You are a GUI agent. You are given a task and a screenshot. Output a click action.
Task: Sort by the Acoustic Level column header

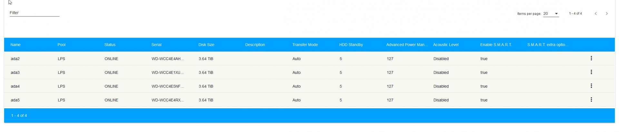(446, 45)
